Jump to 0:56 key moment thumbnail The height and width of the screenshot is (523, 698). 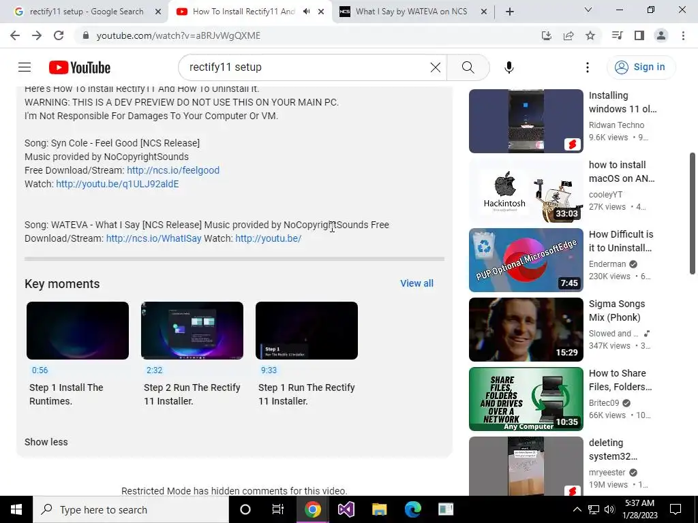(x=78, y=330)
